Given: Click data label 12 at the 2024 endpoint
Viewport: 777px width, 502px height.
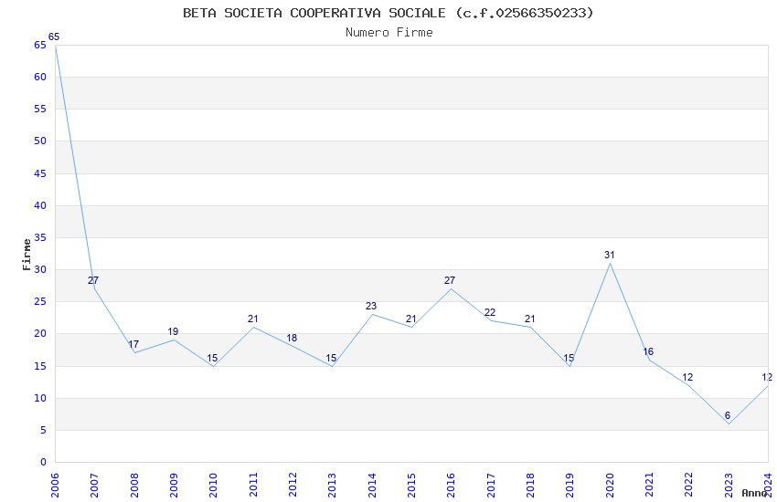Looking at the screenshot, I should [767, 377].
